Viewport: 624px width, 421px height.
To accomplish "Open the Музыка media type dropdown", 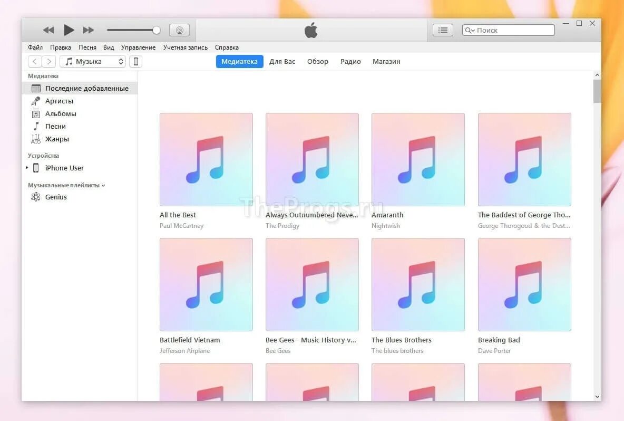I will click(93, 61).
